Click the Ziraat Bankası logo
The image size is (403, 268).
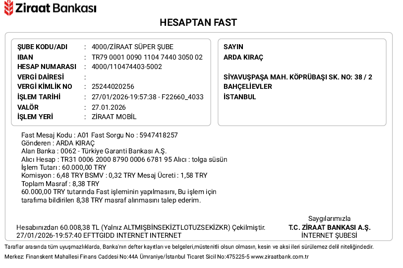pos(51,8)
